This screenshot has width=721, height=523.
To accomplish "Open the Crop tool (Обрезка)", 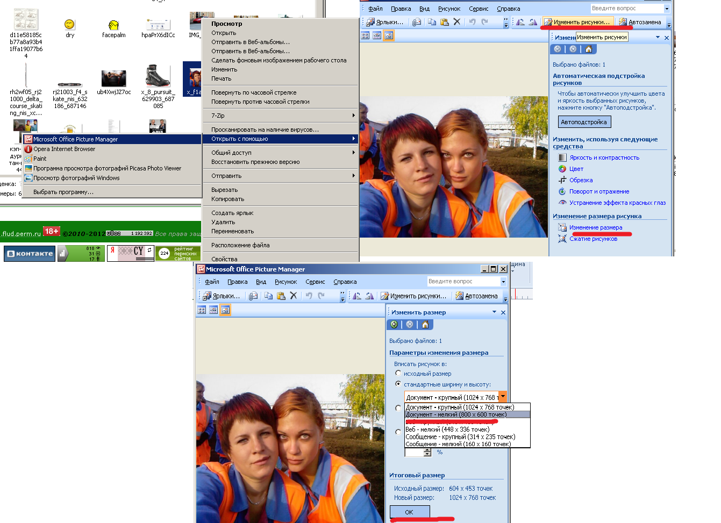I will pos(581,180).
